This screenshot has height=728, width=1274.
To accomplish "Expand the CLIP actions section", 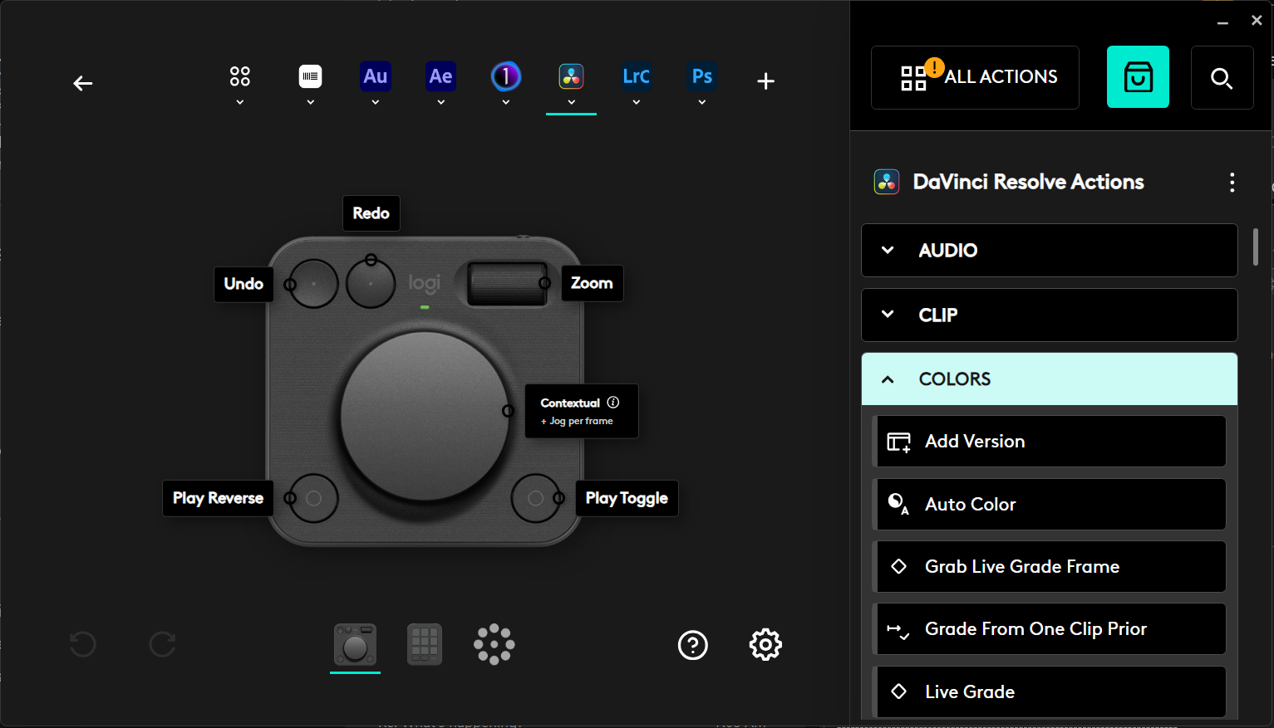I will pyautogui.click(x=1050, y=315).
